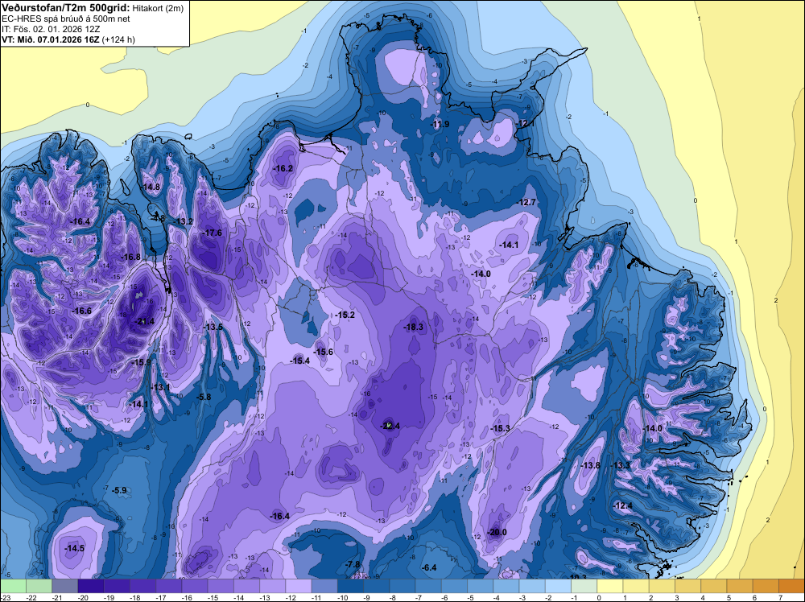This screenshot has width=805, height=602.
Task: Click the -18.3 temperature label
Action: coord(413,327)
